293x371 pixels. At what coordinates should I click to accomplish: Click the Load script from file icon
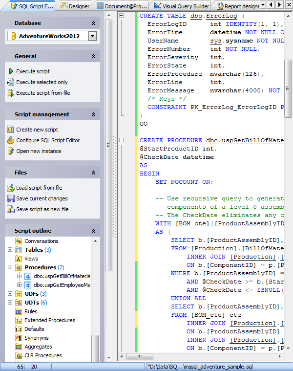[x=11, y=188]
